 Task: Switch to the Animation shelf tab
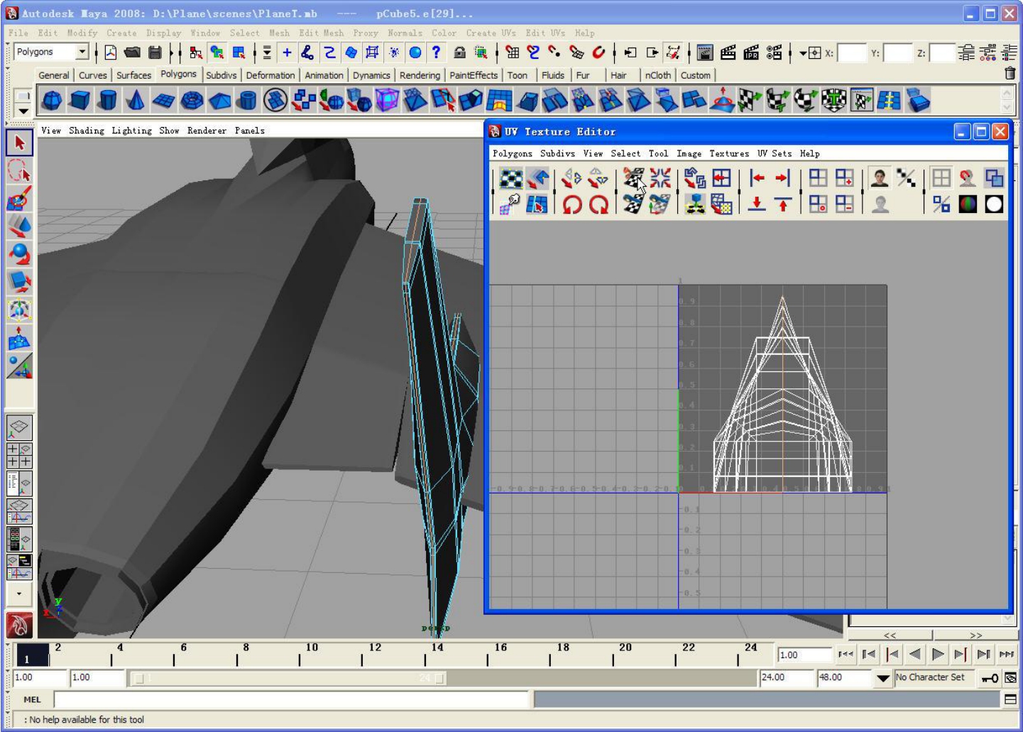(x=324, y=75)
